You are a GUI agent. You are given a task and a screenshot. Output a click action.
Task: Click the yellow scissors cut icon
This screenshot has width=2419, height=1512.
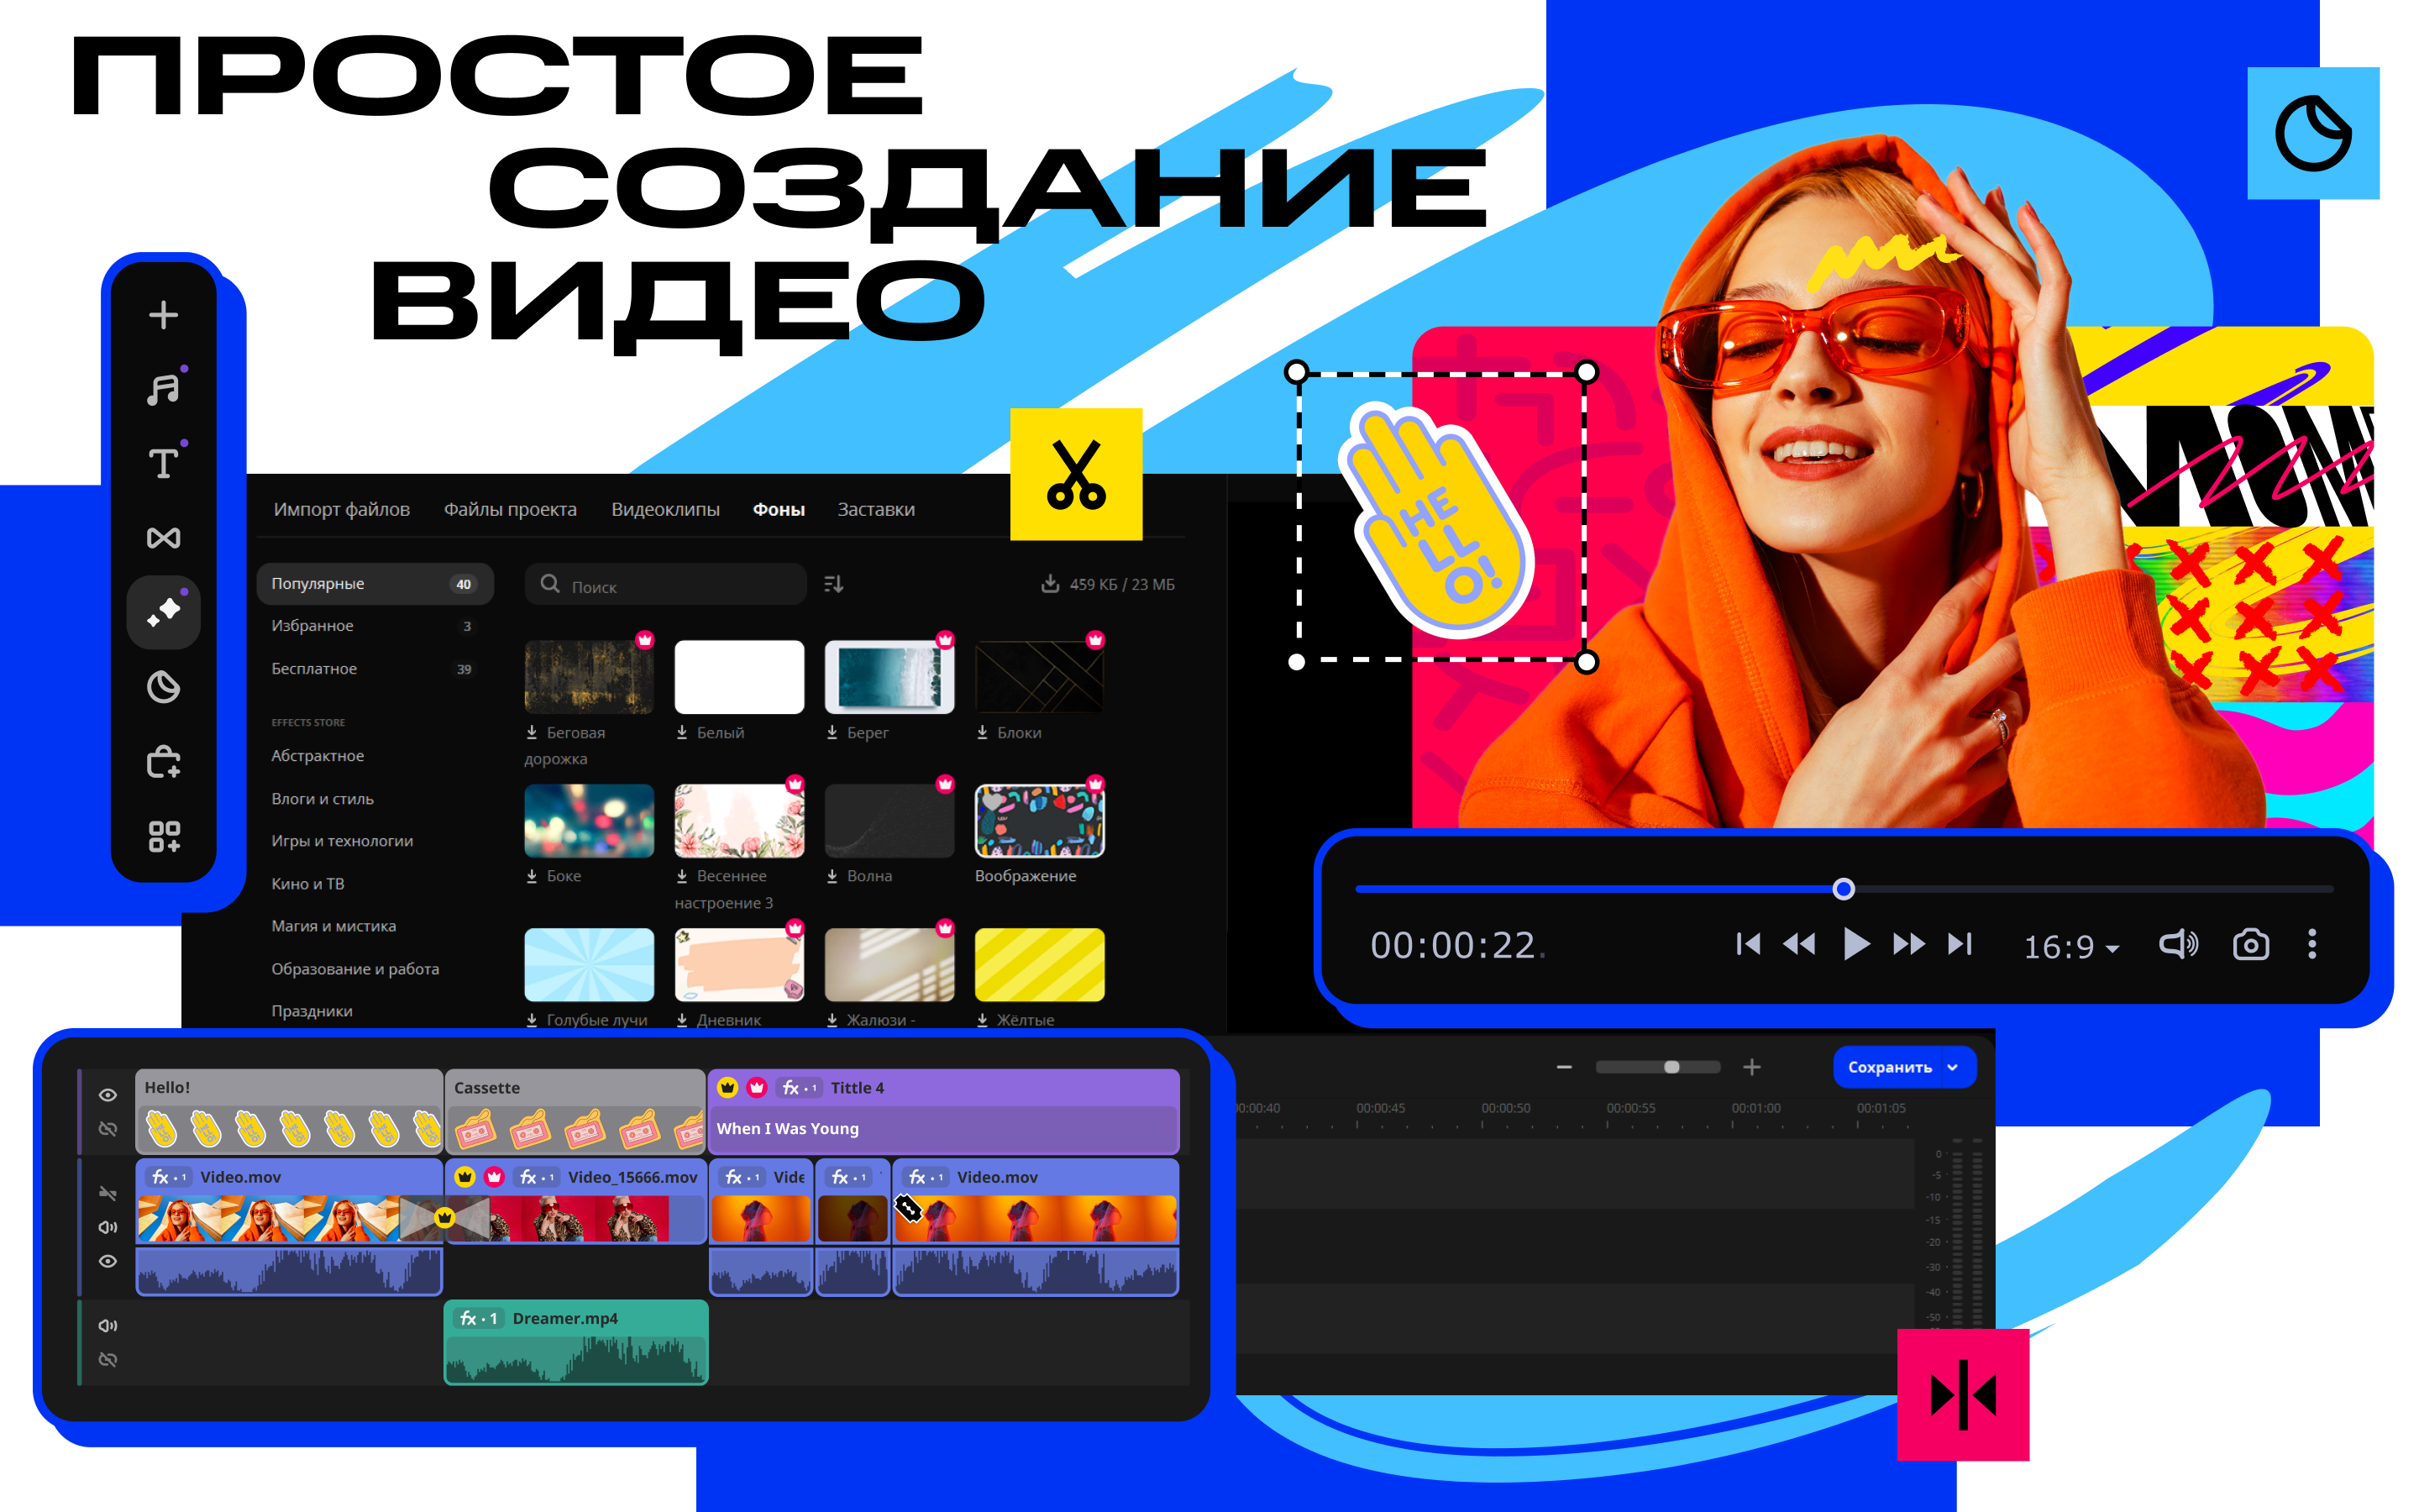(1076, 474)
